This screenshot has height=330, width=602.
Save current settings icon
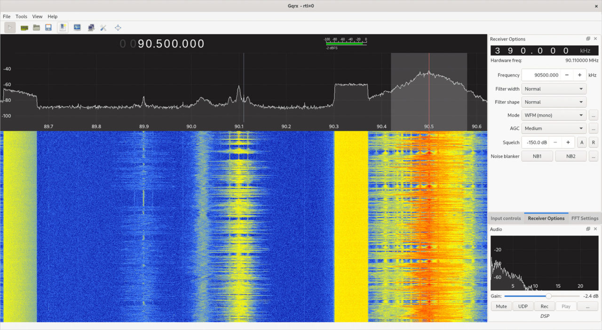click(x=48, y=27)
